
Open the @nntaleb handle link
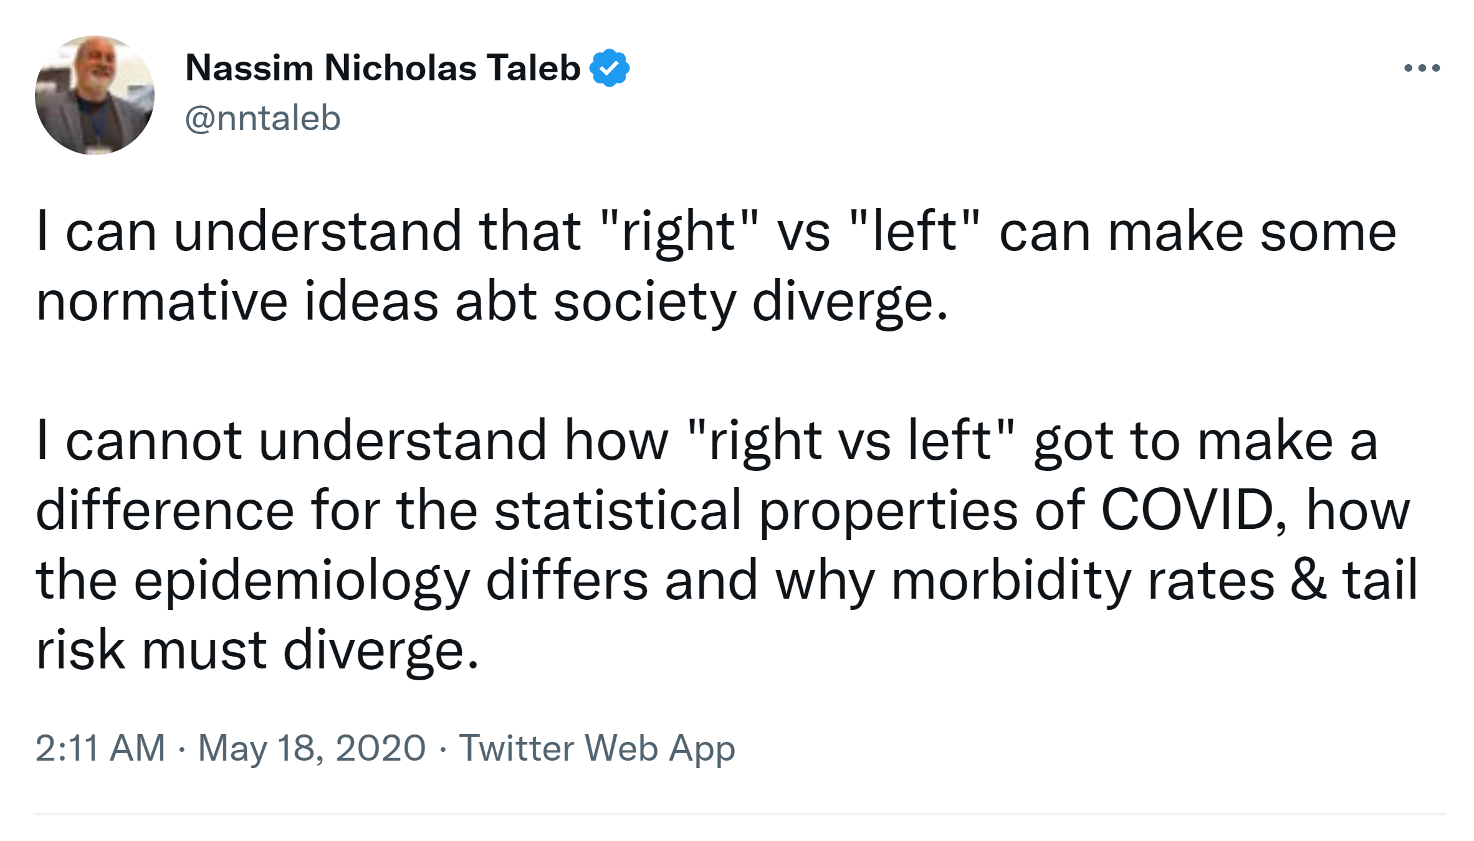tap(262, 118)
